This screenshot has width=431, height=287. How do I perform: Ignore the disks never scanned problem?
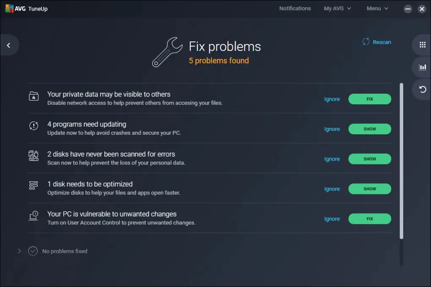point(332,159)
